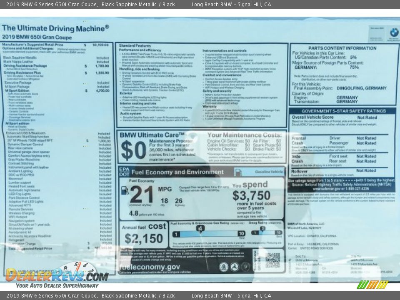Click the Parts Content Information heading
The height and width of the screenshot is (300, 400).
tap(342, 48)
